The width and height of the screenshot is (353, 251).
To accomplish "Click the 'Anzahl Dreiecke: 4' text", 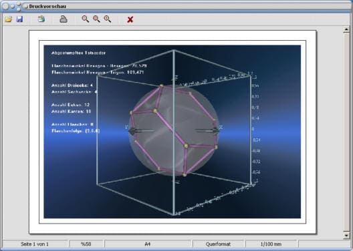I will (x=72, y=85).
